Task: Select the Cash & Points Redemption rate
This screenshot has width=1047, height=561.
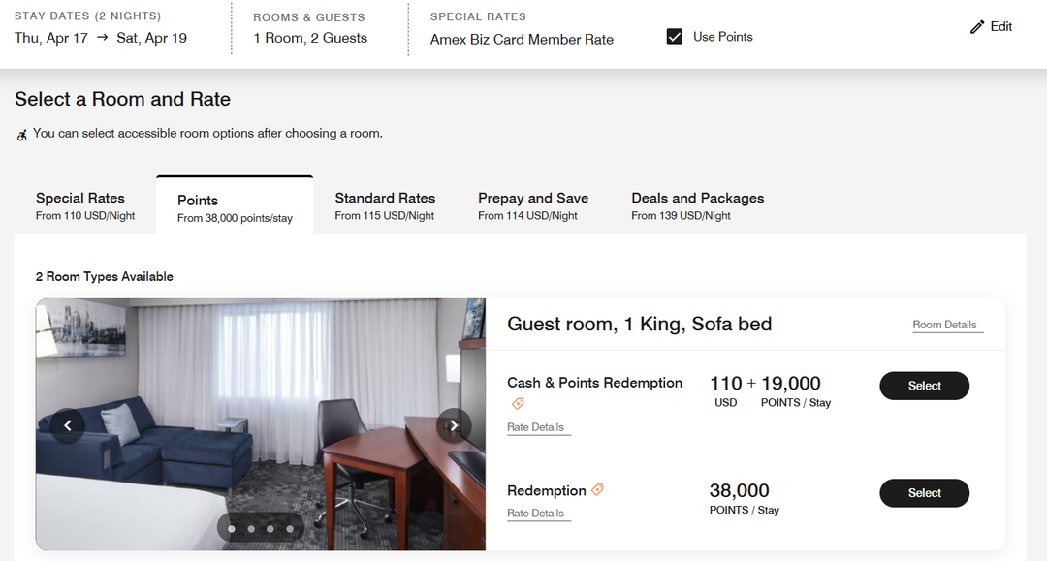Action: [x=924, y=386]
